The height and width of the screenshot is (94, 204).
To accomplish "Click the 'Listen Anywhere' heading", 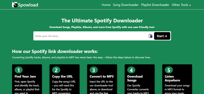I will click(x=172, y=78).
